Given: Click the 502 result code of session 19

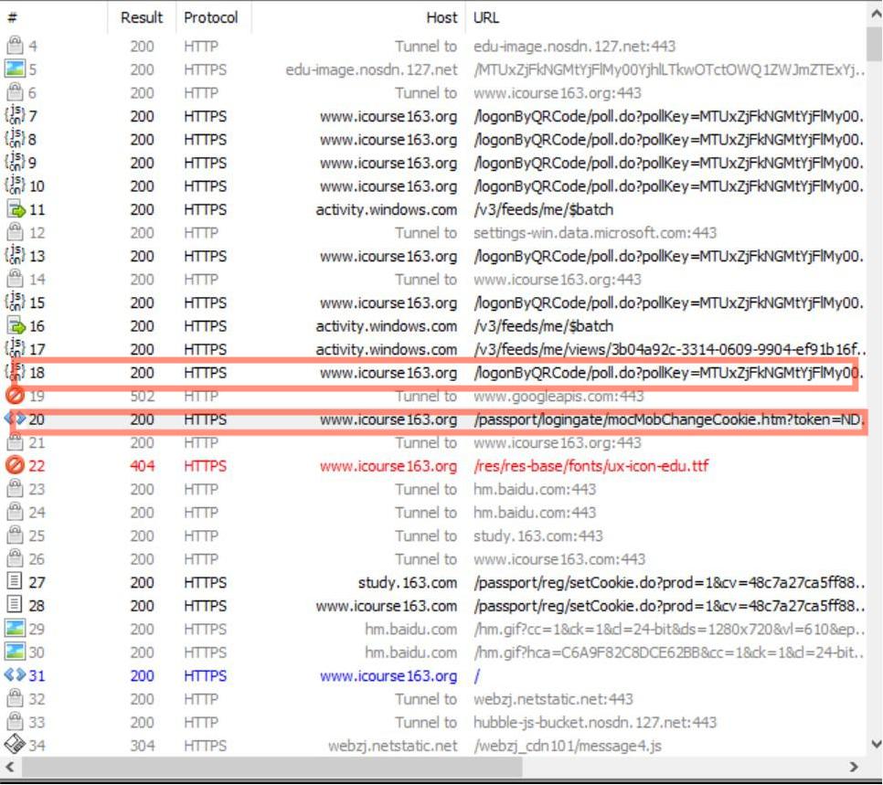Looking at the screenshot, I should tap(142, 396).
